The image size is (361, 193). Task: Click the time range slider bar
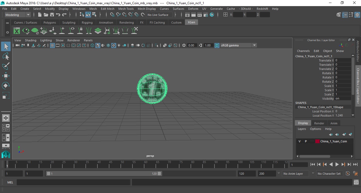(104, 174)
